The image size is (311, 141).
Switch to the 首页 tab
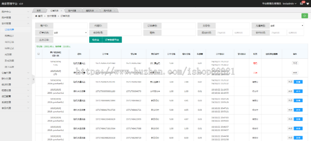pyautogui.click(x=39, y=11)
